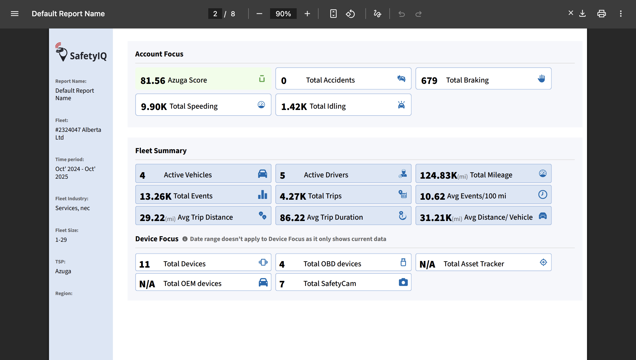Print the report
Viewport: 636px width, 360px height.
click(x=601, y=14)
